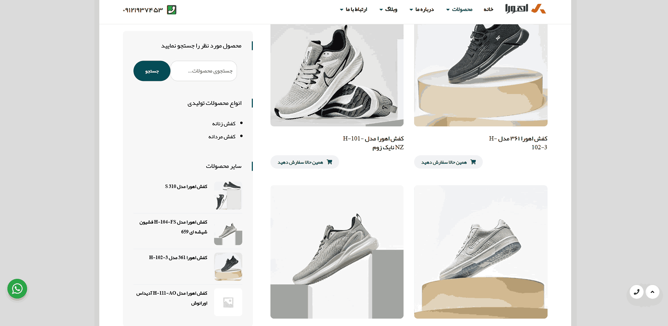Order H-101 via همین حالا سفارش دهید
Screen dimensions: 668x326
pos(305,162)
